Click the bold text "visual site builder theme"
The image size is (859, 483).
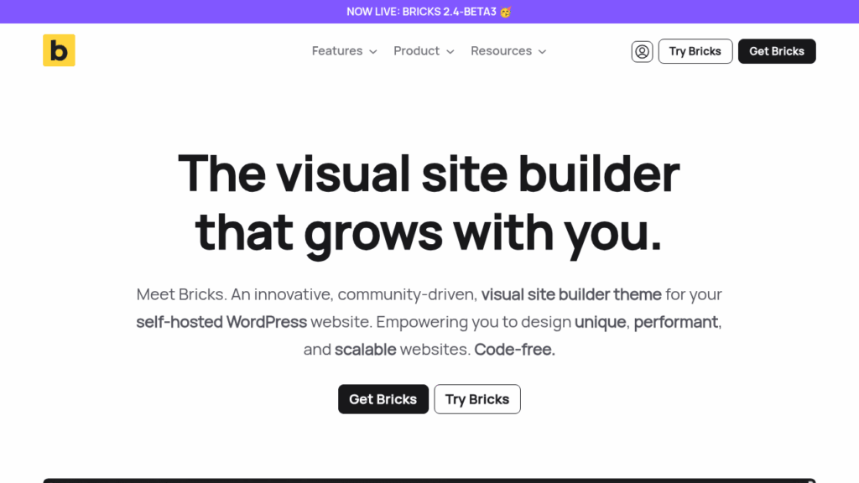pos(571,294)
